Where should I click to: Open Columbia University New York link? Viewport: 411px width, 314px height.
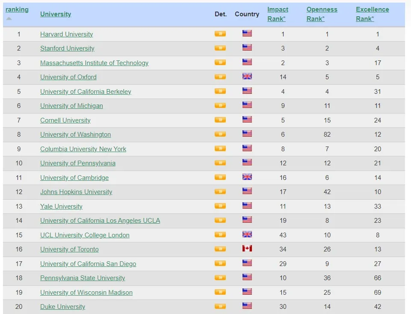(x=83, y=149)
